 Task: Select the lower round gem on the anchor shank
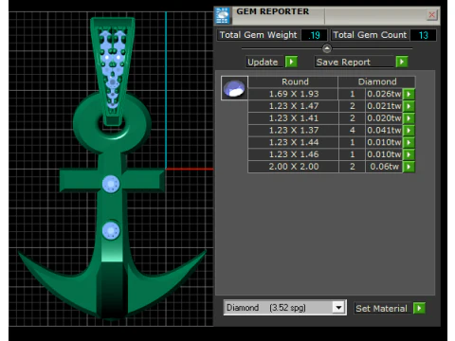point(111,230)
